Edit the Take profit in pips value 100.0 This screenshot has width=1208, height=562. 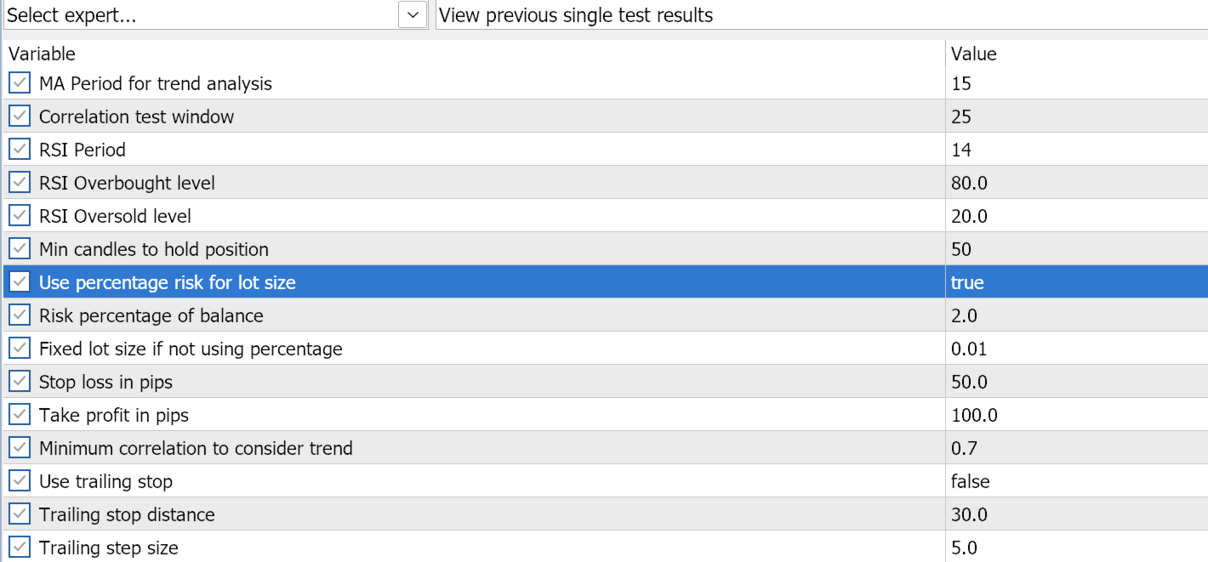point(974,415)
